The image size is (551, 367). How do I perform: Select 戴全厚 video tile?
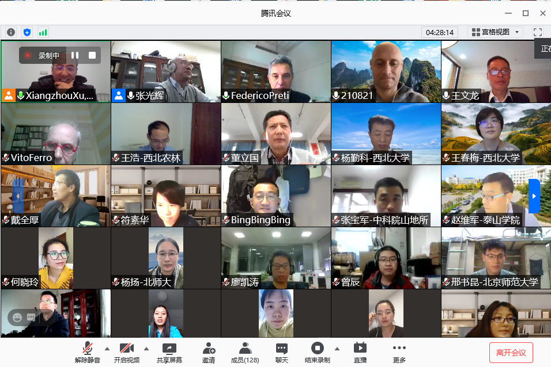(x=56, y=196)
